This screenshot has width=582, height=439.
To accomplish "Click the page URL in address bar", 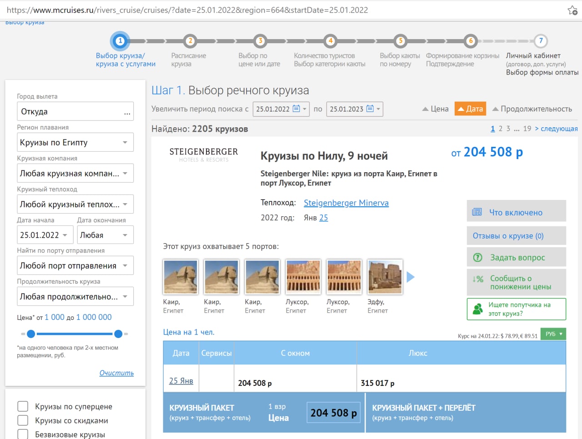I will pyautogui.click(x=187, y=10).
